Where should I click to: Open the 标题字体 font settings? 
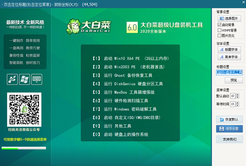tap(229, 50)
